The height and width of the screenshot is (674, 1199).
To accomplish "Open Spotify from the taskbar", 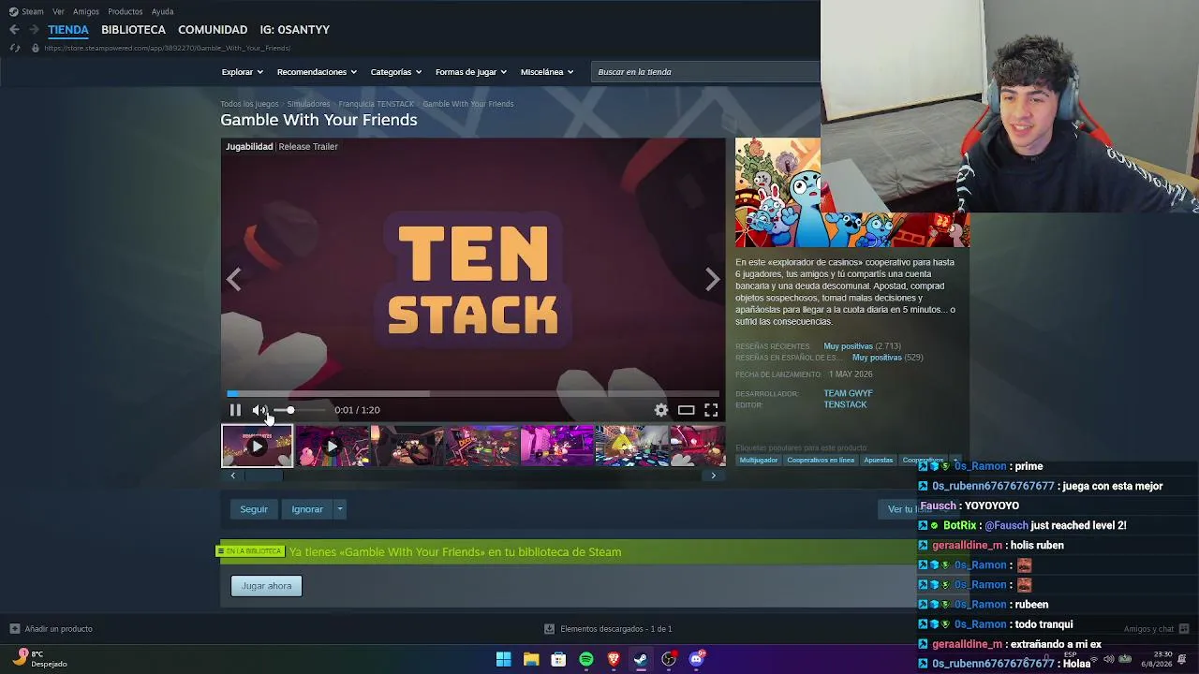I will click(x=585, y=660).
